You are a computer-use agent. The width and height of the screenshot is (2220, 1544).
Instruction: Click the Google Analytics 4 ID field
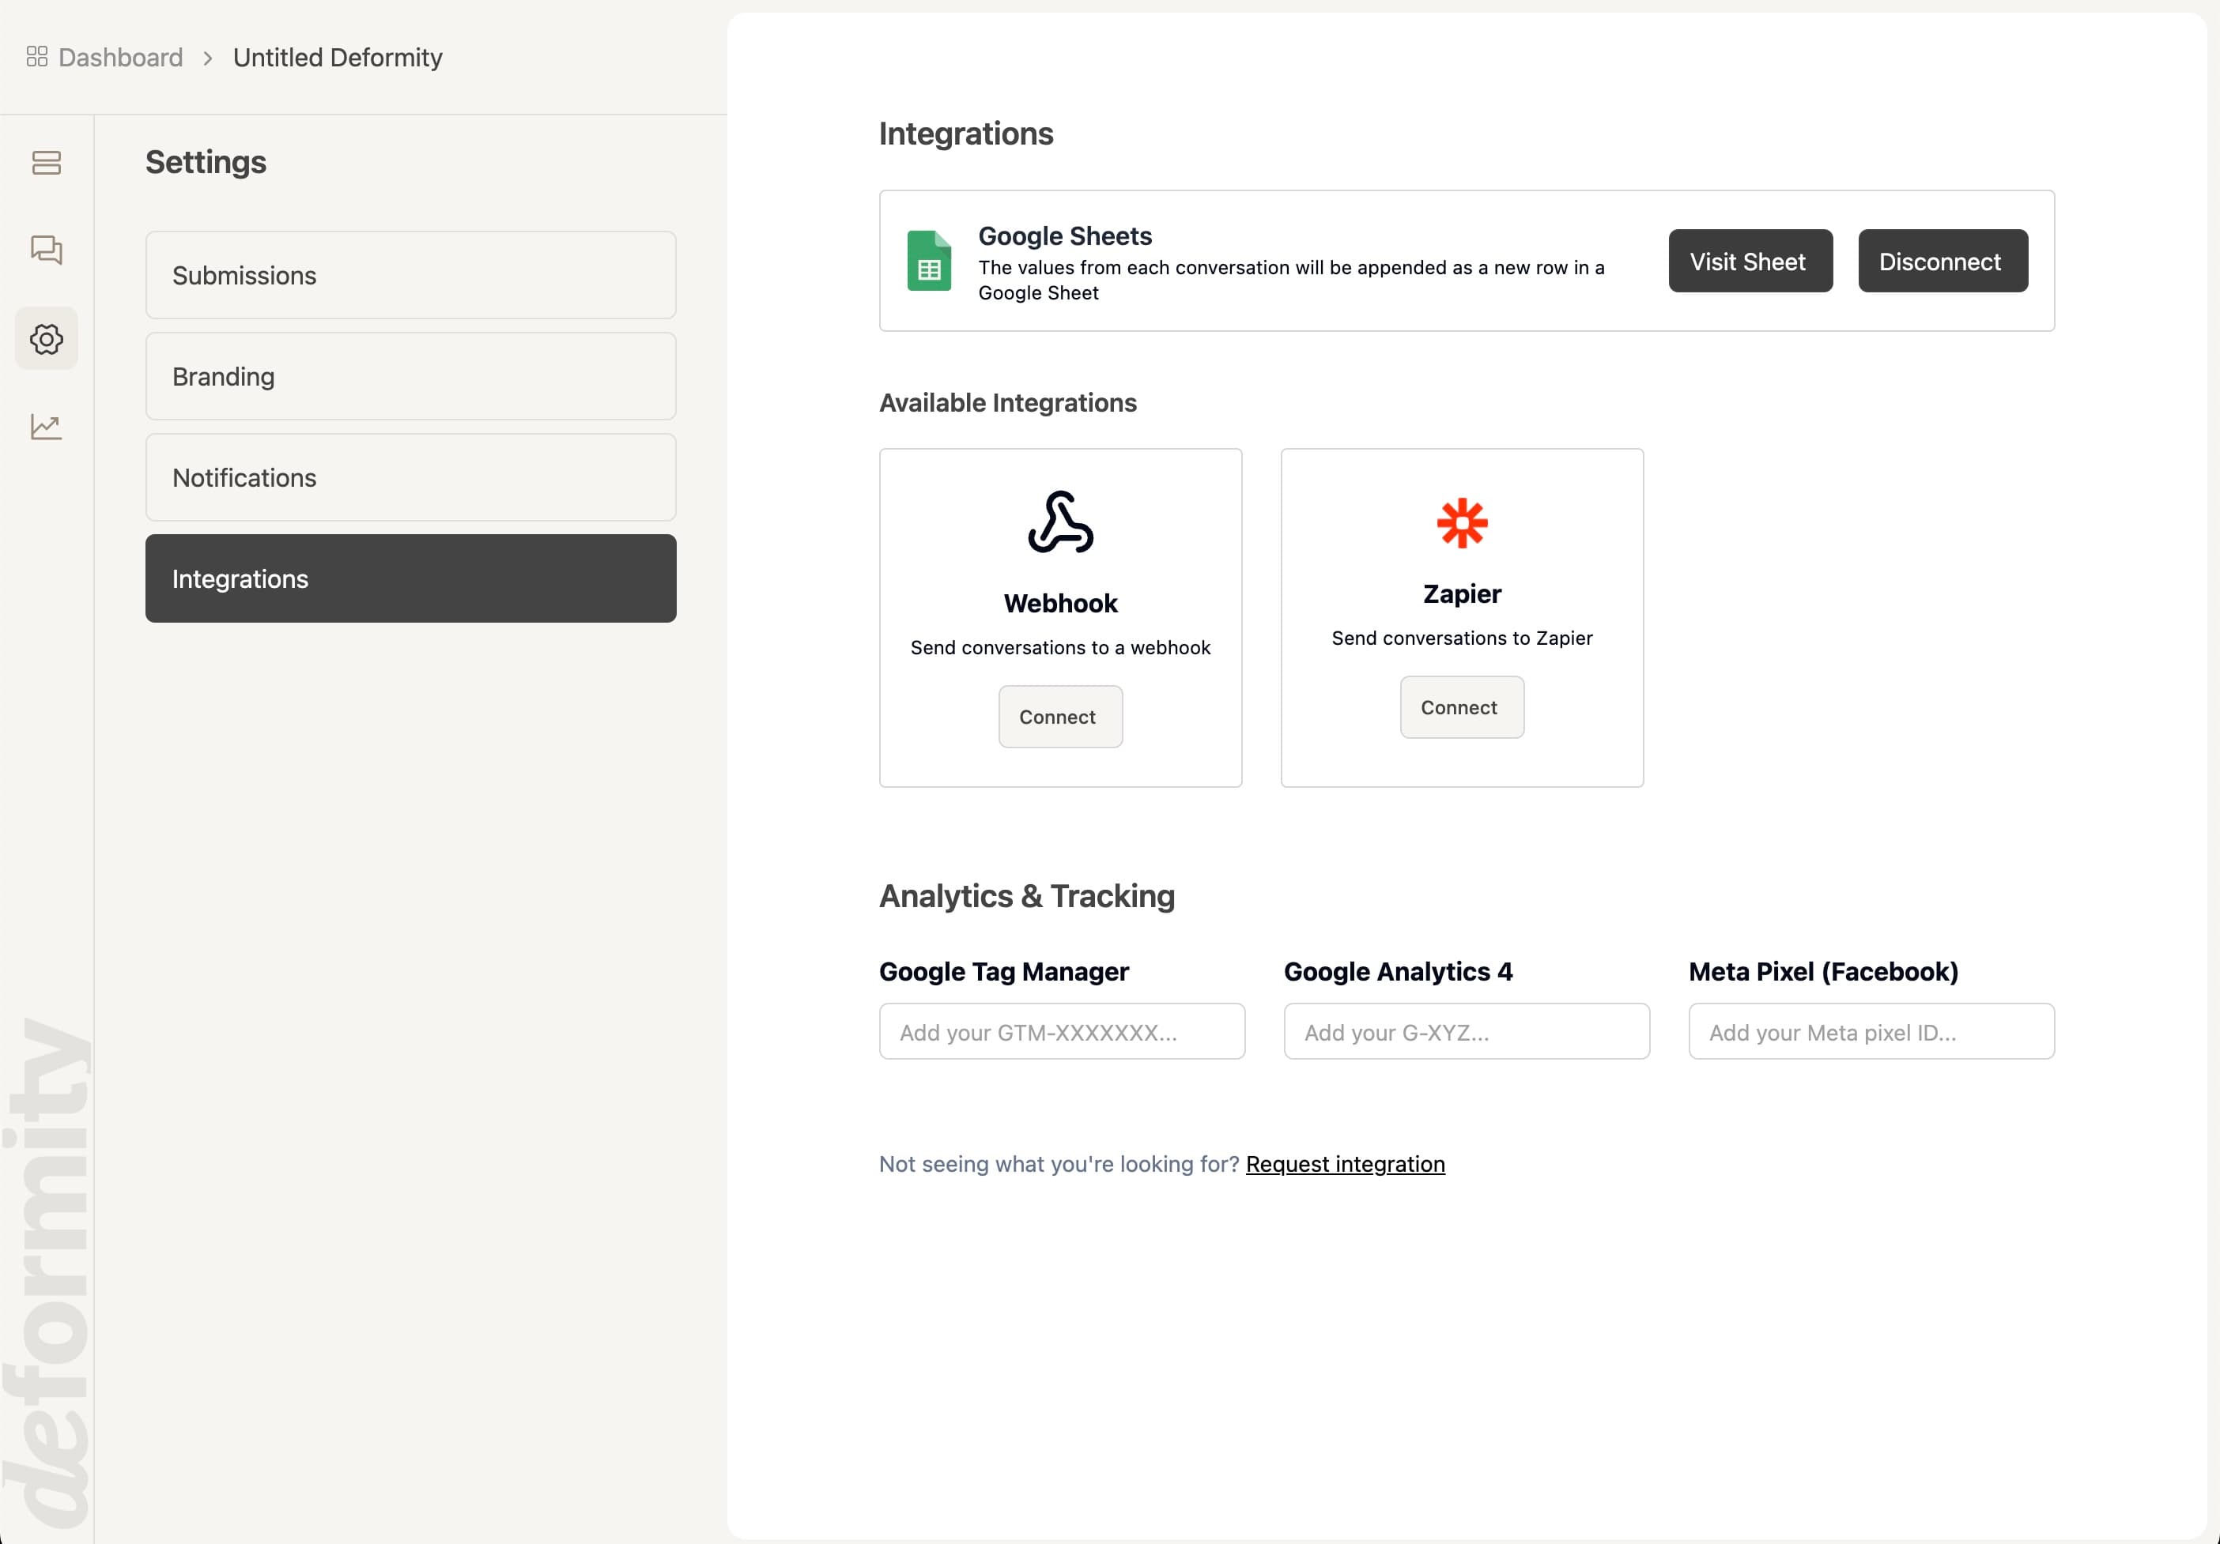point(1466,1032)
